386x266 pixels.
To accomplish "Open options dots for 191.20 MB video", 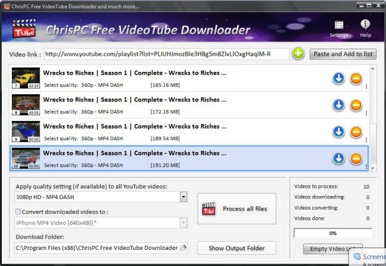I will [366, 167].
